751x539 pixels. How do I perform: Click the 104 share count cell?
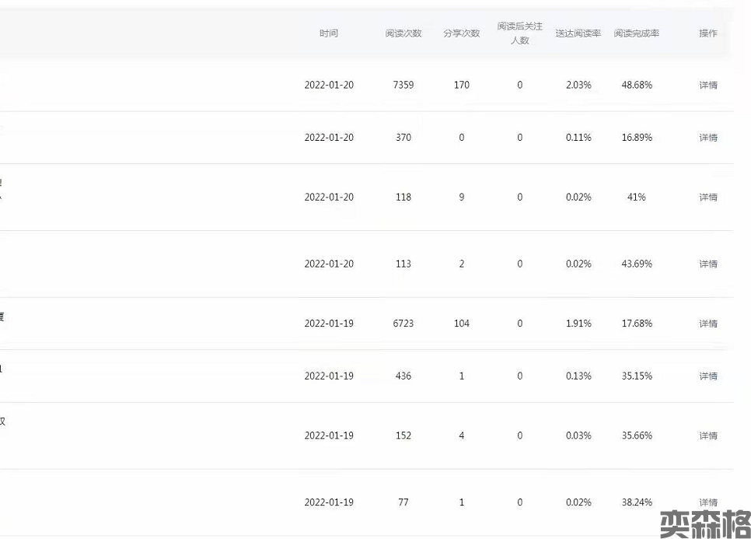click(x=461, y=324)
